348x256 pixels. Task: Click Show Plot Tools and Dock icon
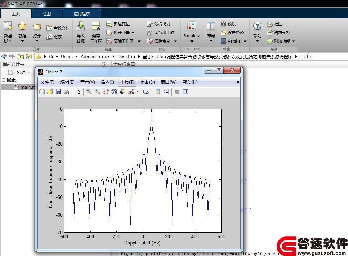coord(185,91)
